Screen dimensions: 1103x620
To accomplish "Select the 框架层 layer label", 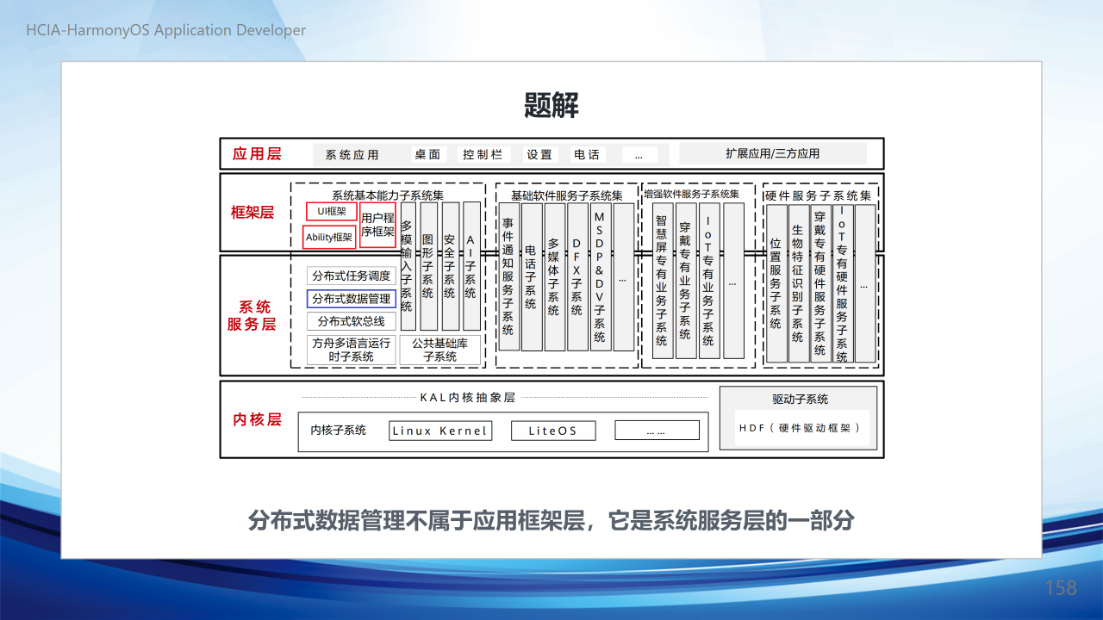I will point(252,213).
